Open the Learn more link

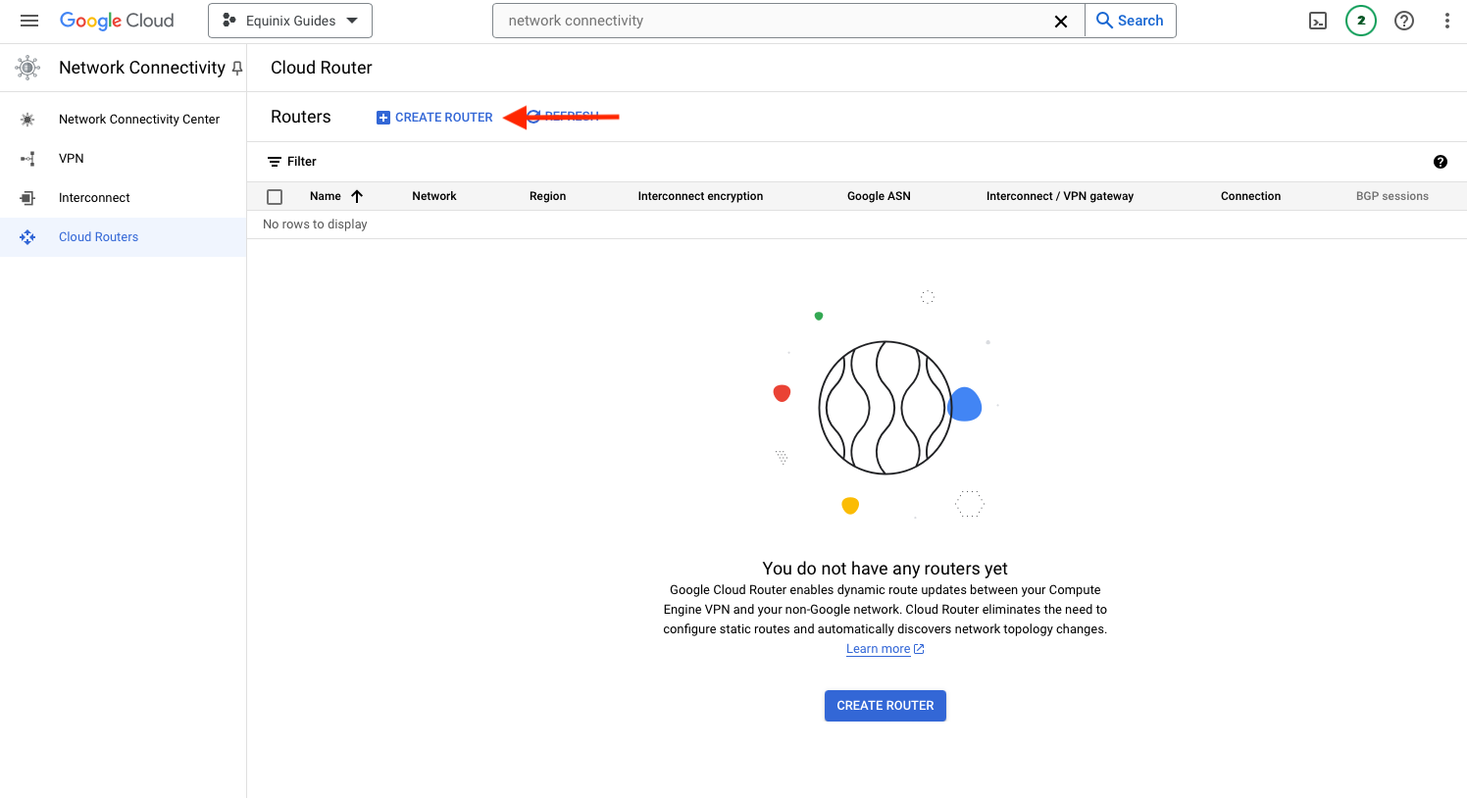885,649
